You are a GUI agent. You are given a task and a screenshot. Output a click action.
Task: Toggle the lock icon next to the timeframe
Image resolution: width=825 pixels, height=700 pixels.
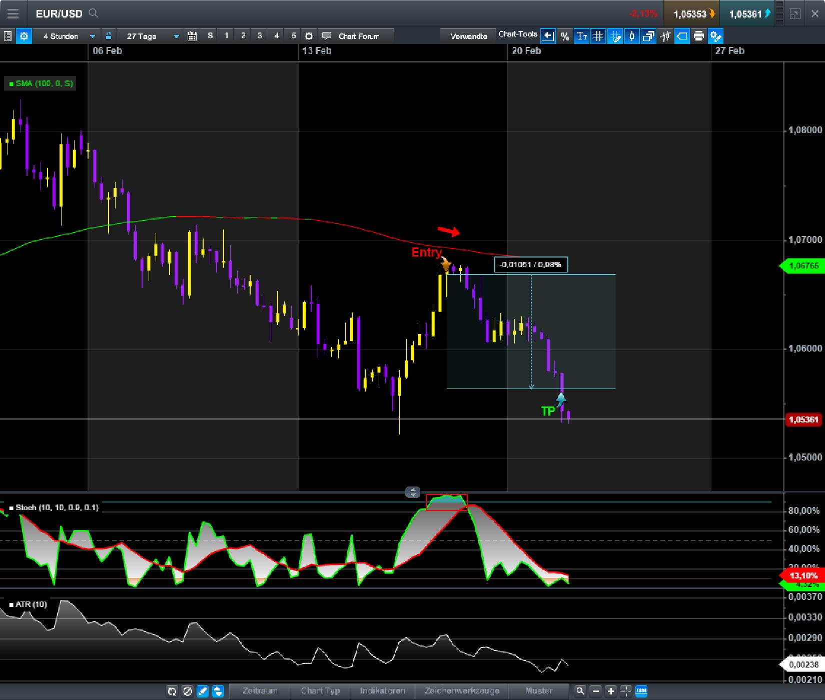[x=108, y=35]
